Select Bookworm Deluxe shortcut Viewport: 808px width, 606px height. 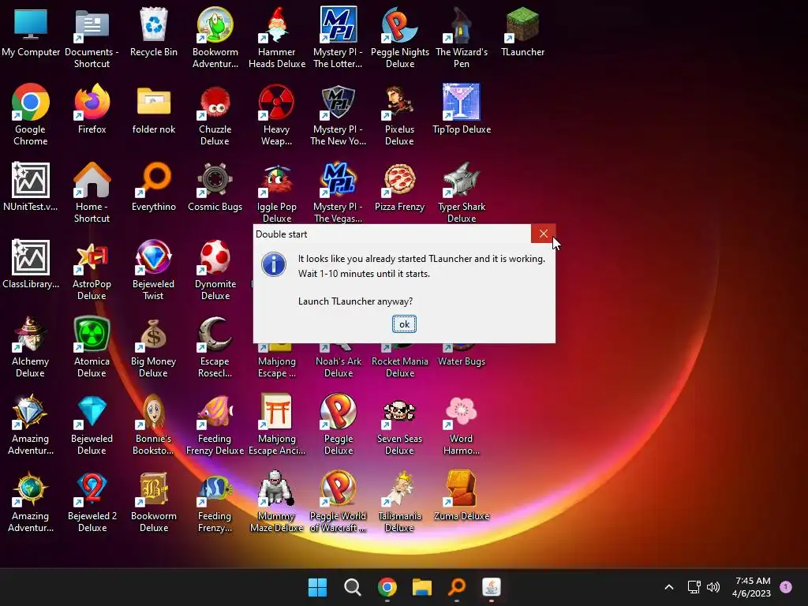click(154, 502)
